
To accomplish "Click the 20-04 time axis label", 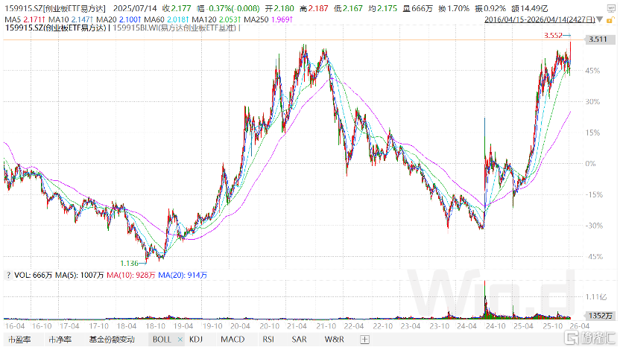I will tap(241, 326).
